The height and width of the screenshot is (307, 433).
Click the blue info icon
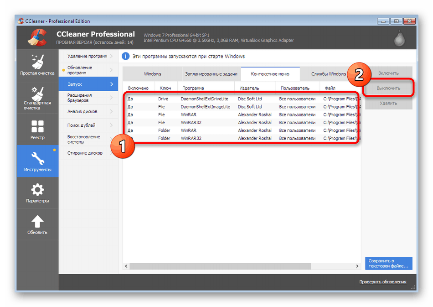point(125,56)
